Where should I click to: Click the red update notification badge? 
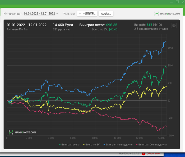coord(144,154)
